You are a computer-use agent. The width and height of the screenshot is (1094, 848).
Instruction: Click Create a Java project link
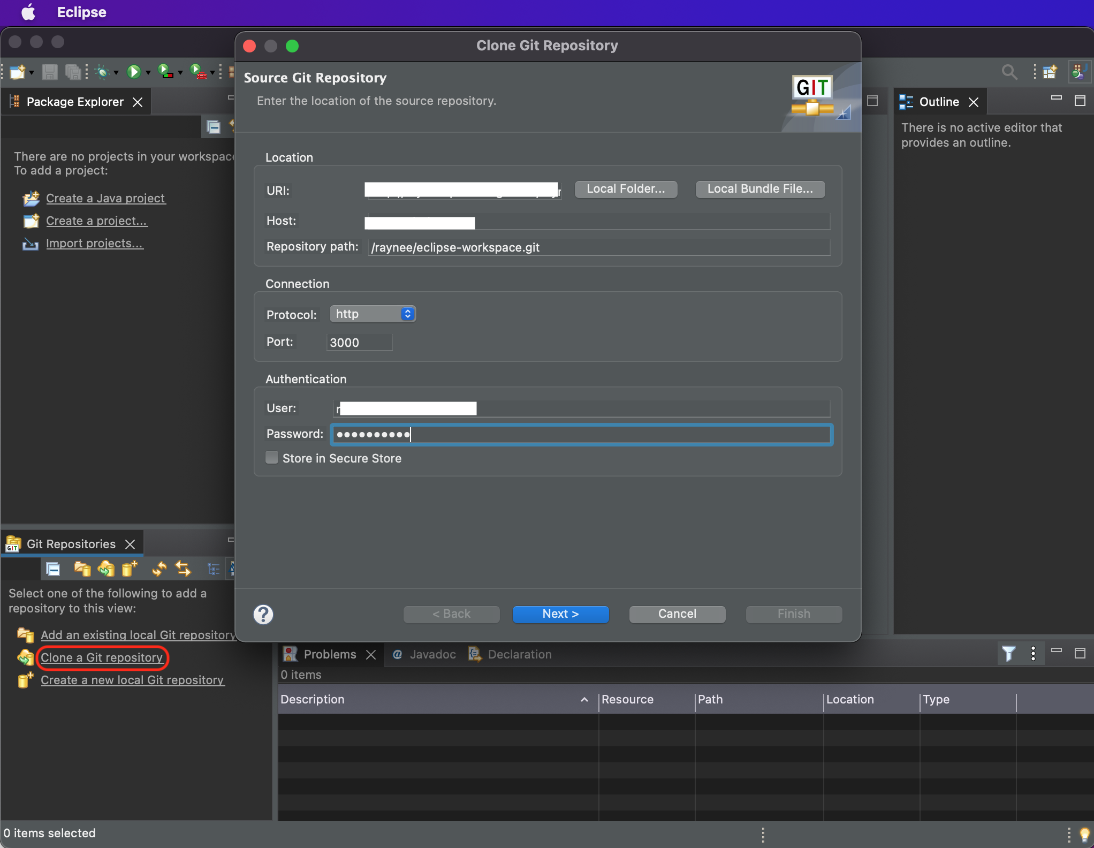(x=105, y=198)
